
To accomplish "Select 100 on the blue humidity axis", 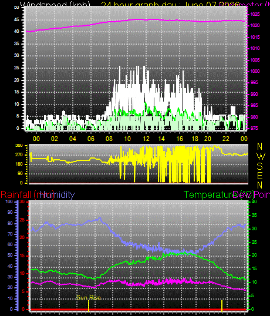I will tap(9, 201).
